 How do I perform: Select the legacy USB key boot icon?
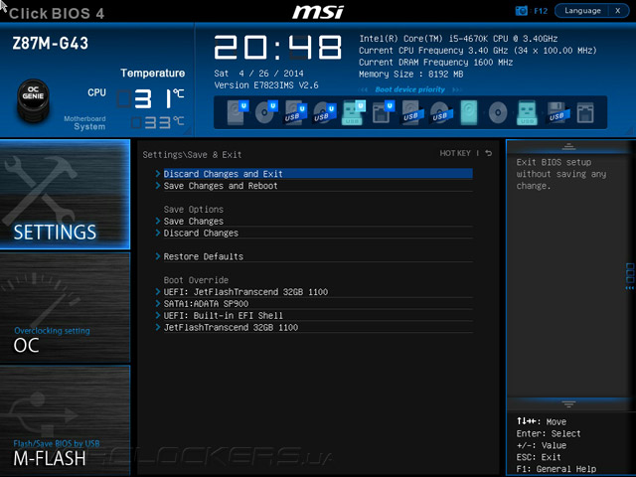click(527, 112)
